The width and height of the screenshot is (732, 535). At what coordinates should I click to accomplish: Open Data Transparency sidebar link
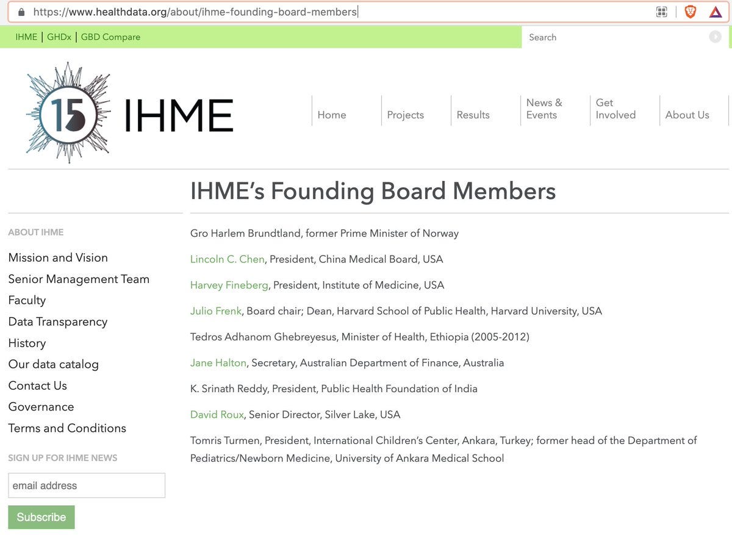(58, 321)
